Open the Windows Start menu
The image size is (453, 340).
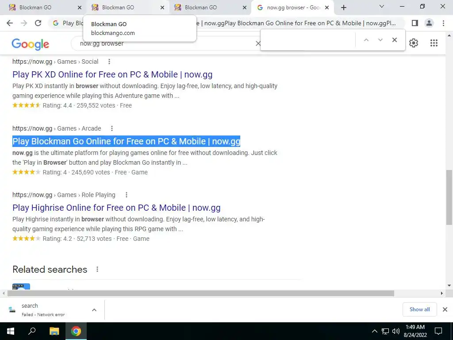11,331
